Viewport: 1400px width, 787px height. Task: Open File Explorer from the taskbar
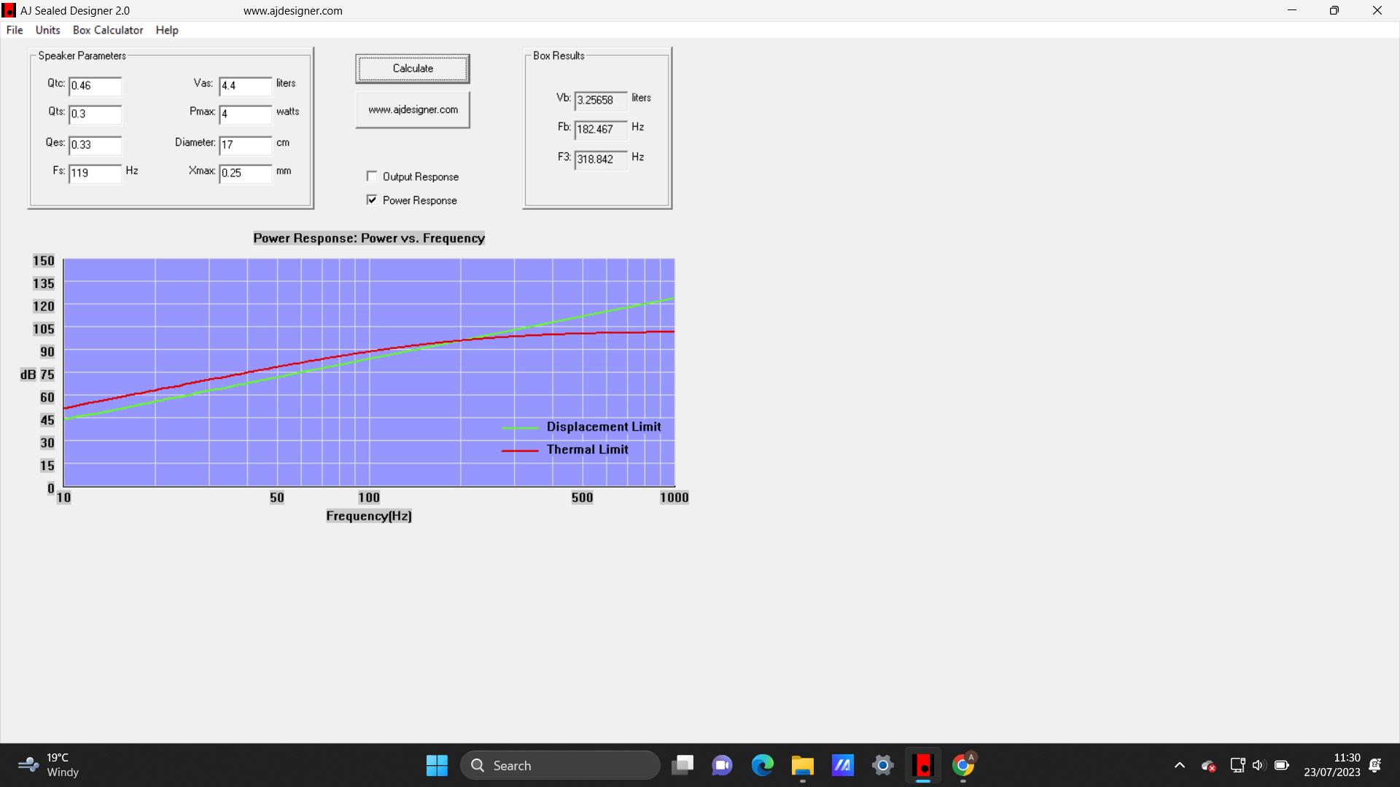(803, 765)
